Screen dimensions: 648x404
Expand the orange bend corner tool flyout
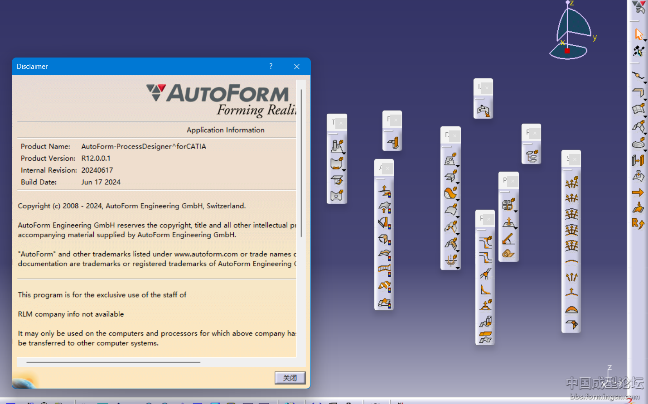click(x=638, y=93)
